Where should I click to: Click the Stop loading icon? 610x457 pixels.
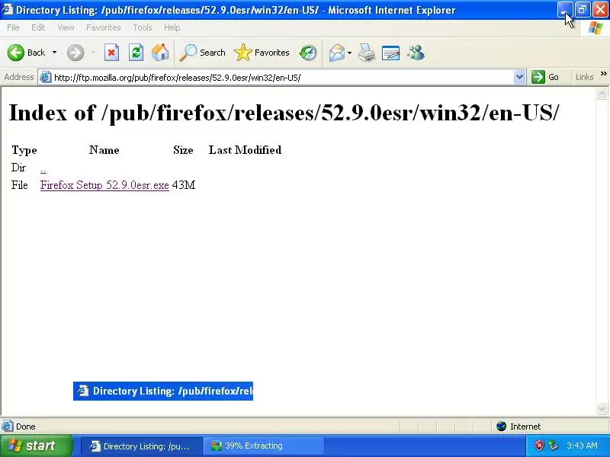[111, 53]
